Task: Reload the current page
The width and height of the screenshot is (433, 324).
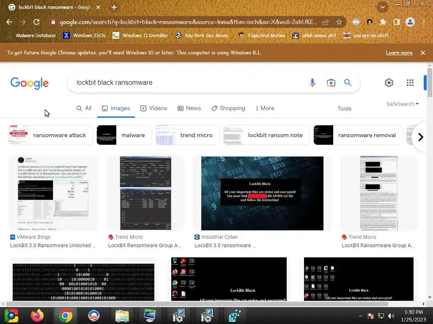Action: coord(36,22)
